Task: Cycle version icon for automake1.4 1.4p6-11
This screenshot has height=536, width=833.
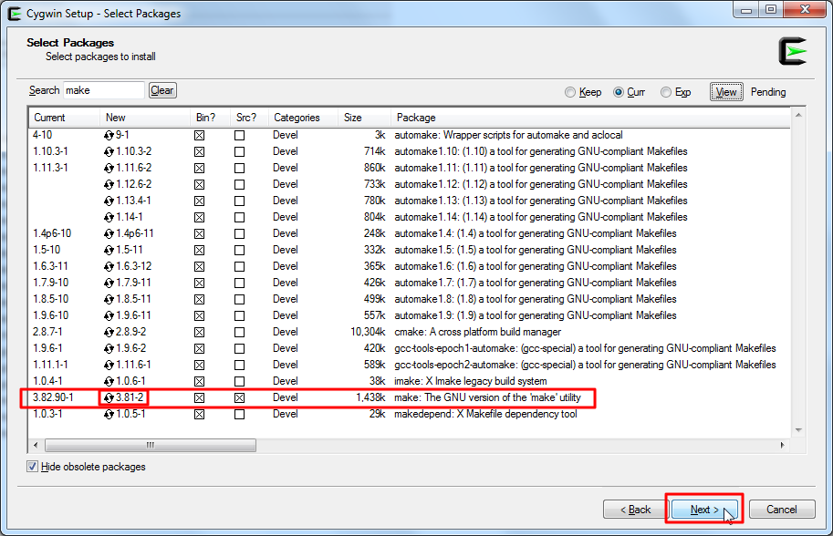Action: click(109, 234)
